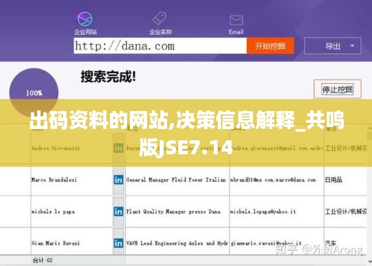Click the 合计:62 total status text
This screenshot has width=372, height=266.
click(43, 260)
